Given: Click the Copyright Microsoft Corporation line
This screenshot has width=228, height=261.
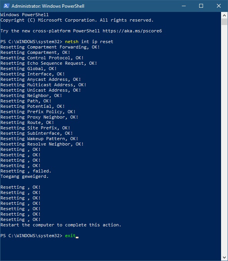Looking at the screenshot, I should 77,20.
